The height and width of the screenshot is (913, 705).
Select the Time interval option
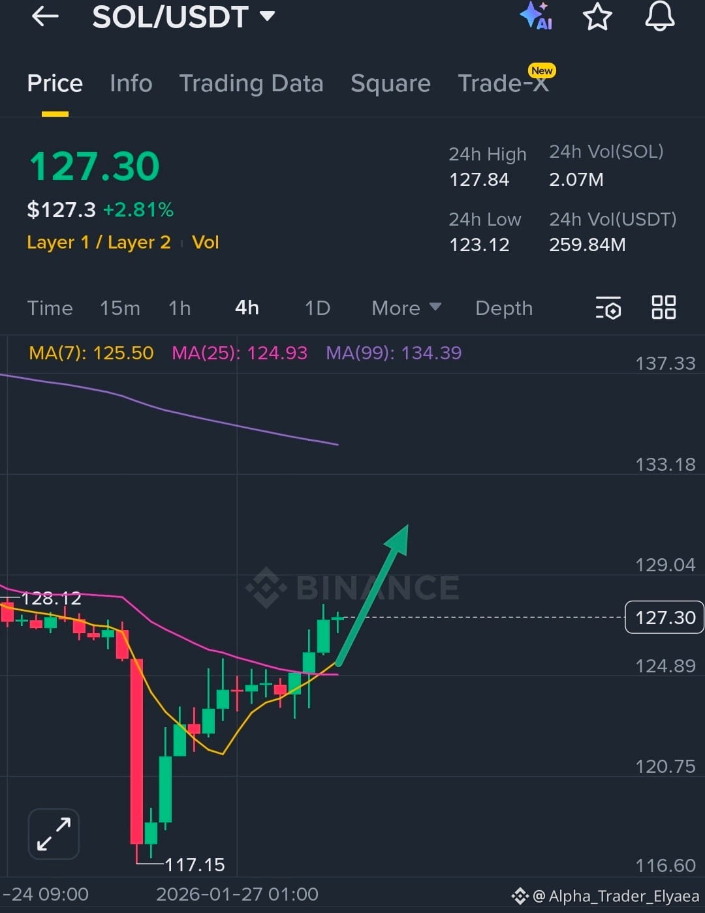pyautogui.click(x=50, y=308)
